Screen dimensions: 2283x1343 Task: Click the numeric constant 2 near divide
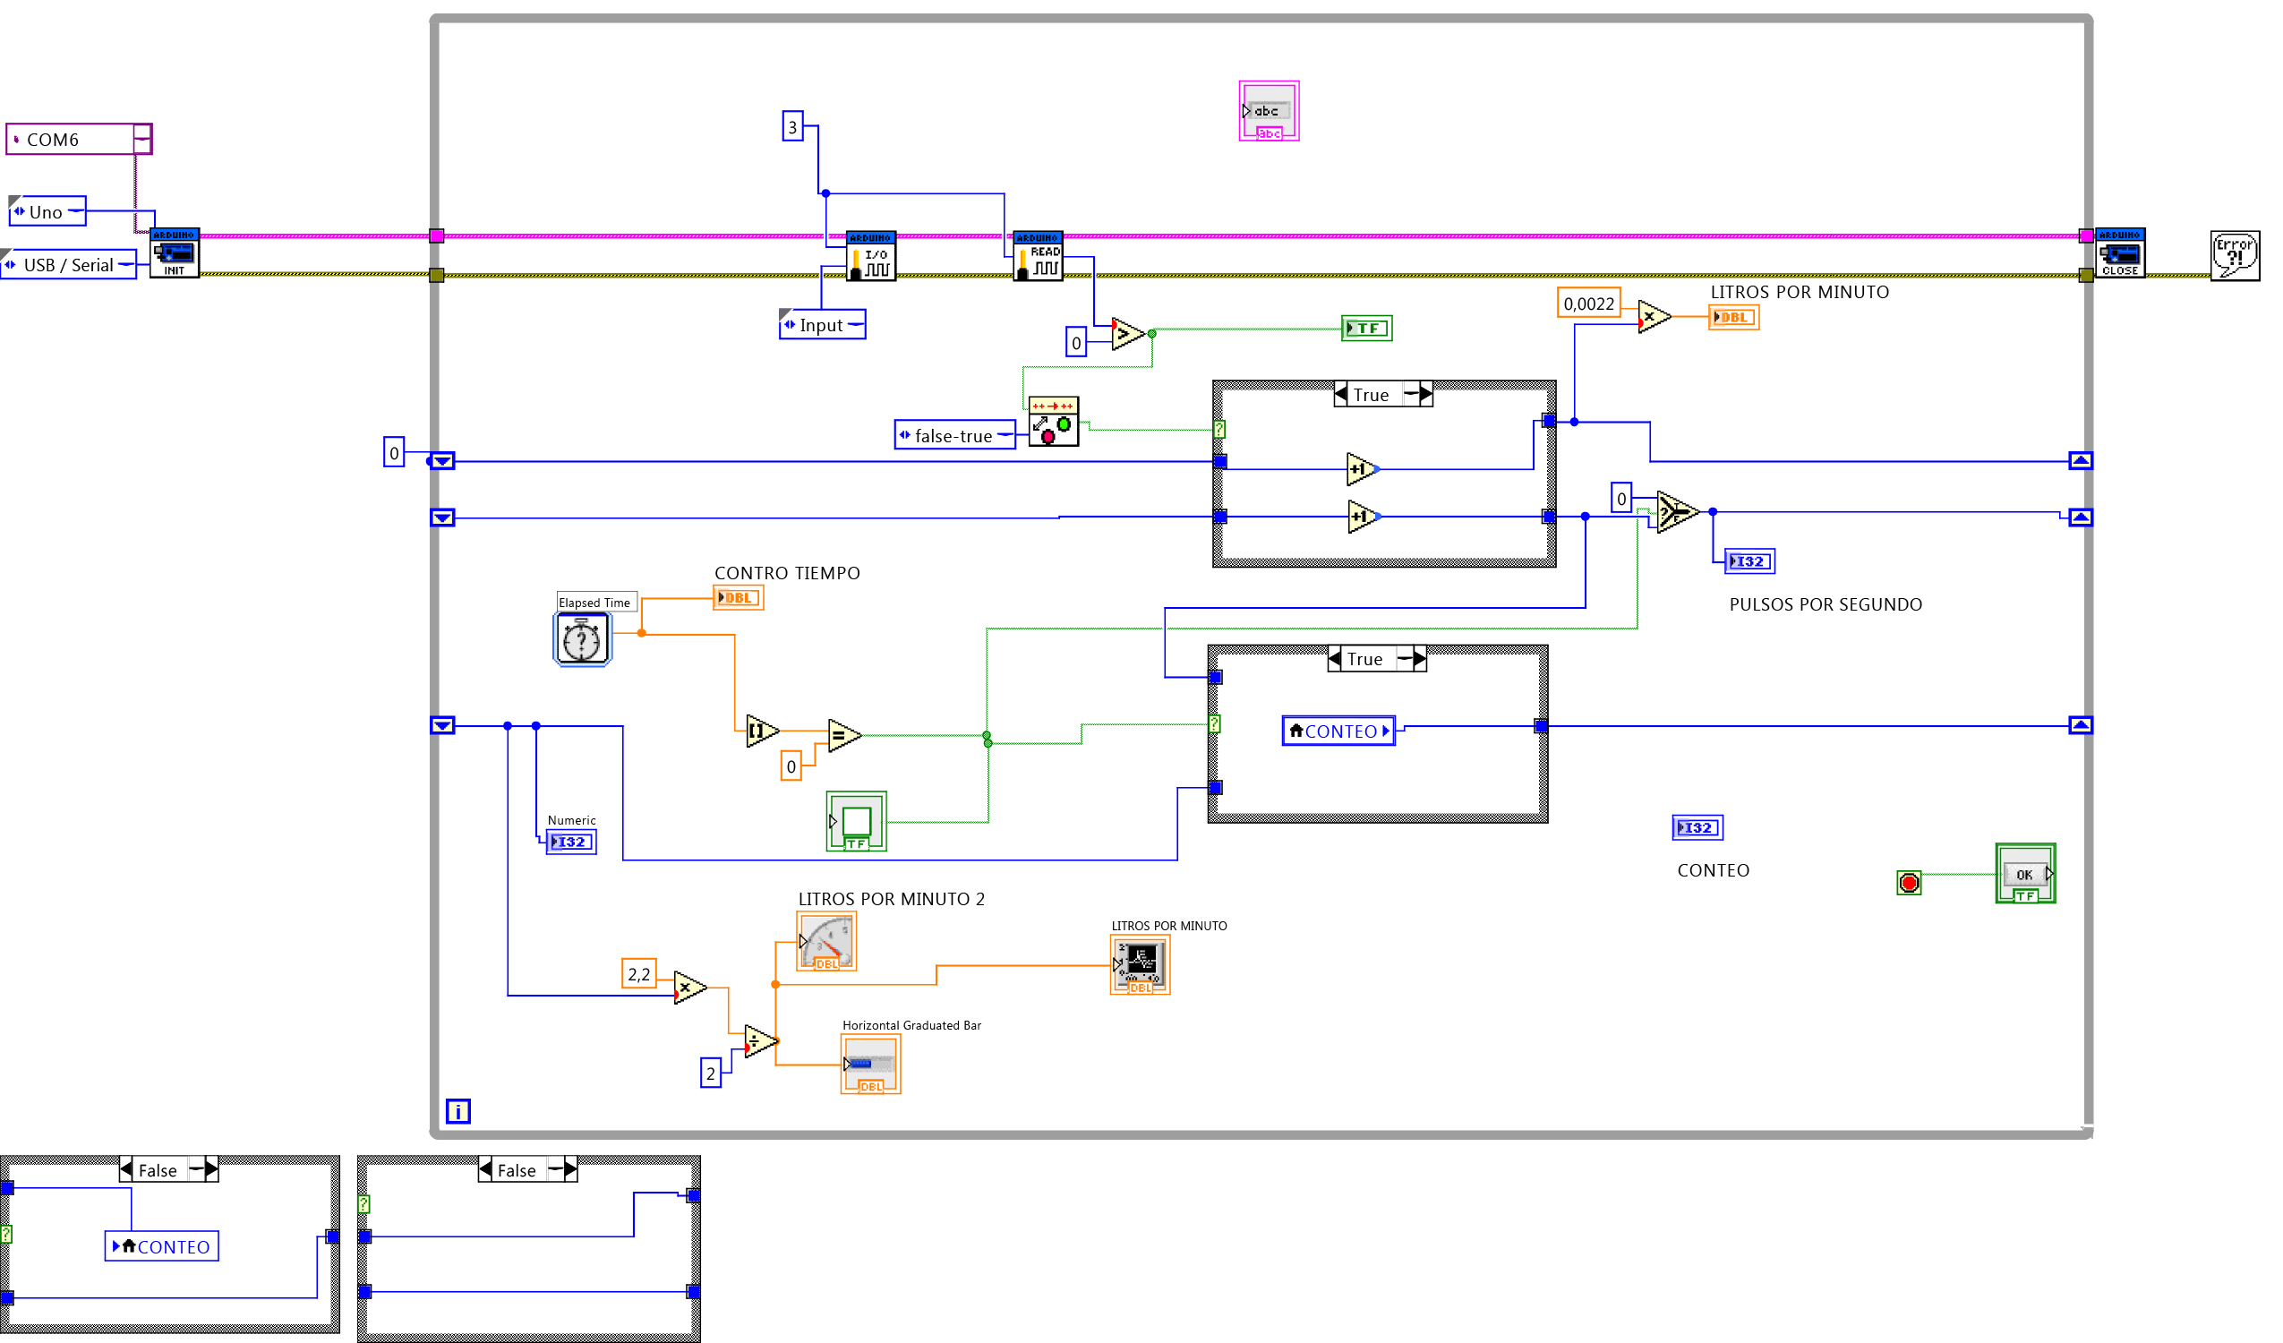tap(711, 1074)
